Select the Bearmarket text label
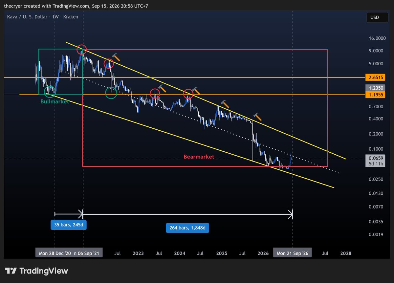Image resolution: width=394 pixels, height=283 pixels. click(x=199, y=157)
